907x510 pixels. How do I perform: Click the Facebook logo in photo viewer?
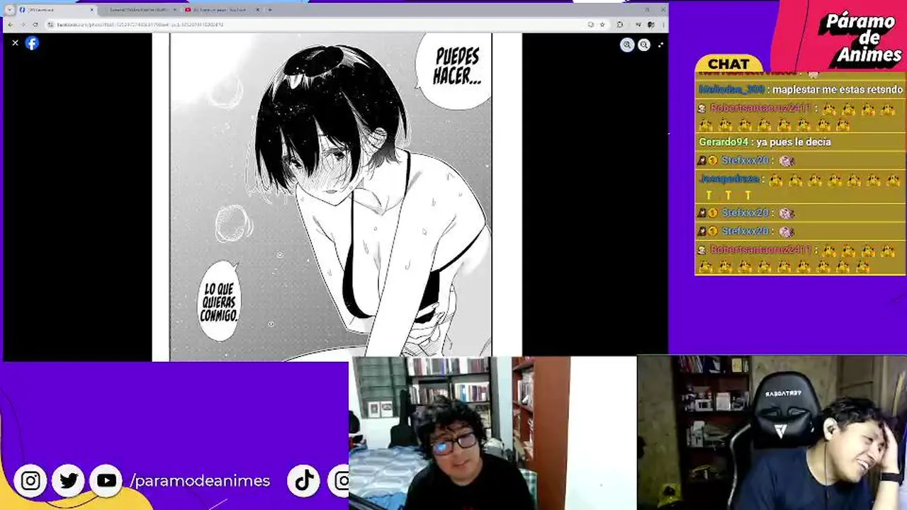point(32,43)
